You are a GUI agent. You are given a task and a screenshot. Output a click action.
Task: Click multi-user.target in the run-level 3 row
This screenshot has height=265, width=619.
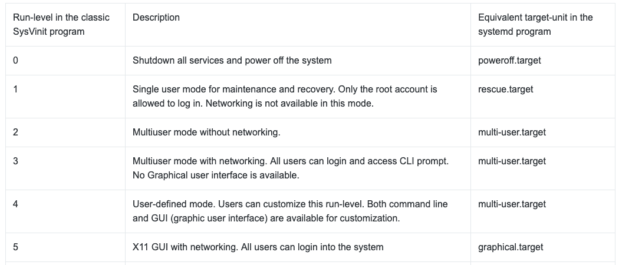tap(512, 161)
